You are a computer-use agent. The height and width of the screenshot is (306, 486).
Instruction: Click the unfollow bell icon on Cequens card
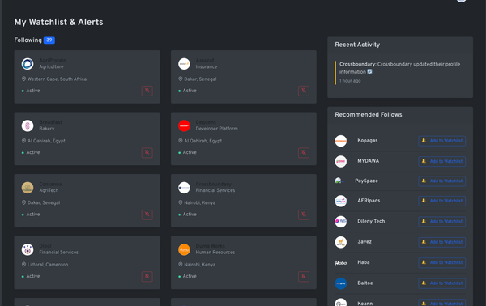(x=304, y=153)
